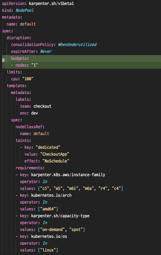Select the team label value checkout
Screen dimensions: 161x255
(42, 106)
